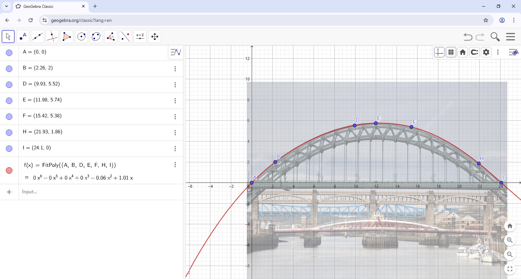Click point E on the arch
This screenshot has height=279, width=521.
376,123
